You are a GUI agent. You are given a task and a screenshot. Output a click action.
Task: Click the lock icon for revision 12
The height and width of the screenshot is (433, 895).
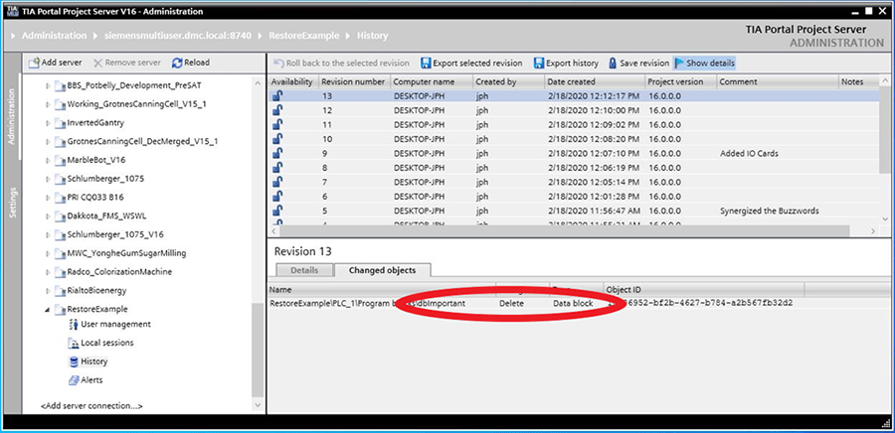point(277,110)
